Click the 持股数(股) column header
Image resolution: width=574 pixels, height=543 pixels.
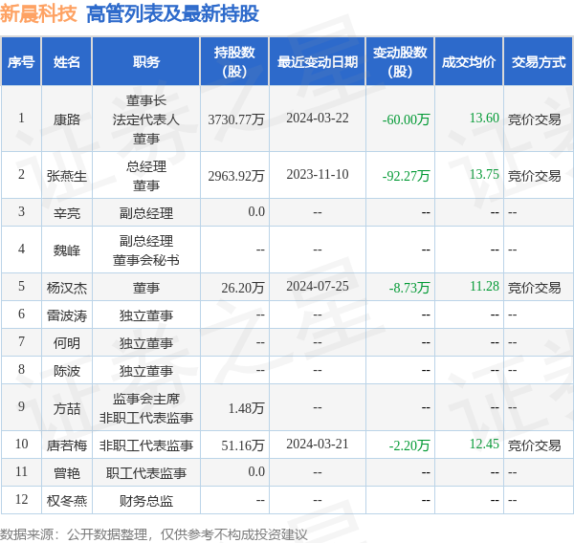234,62
